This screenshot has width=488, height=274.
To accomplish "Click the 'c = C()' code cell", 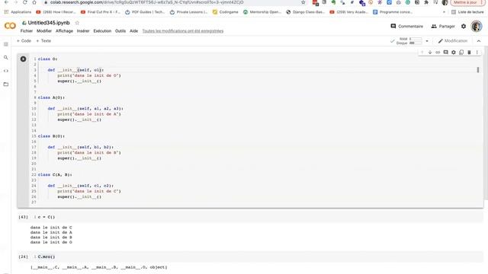I will (251, 217).
